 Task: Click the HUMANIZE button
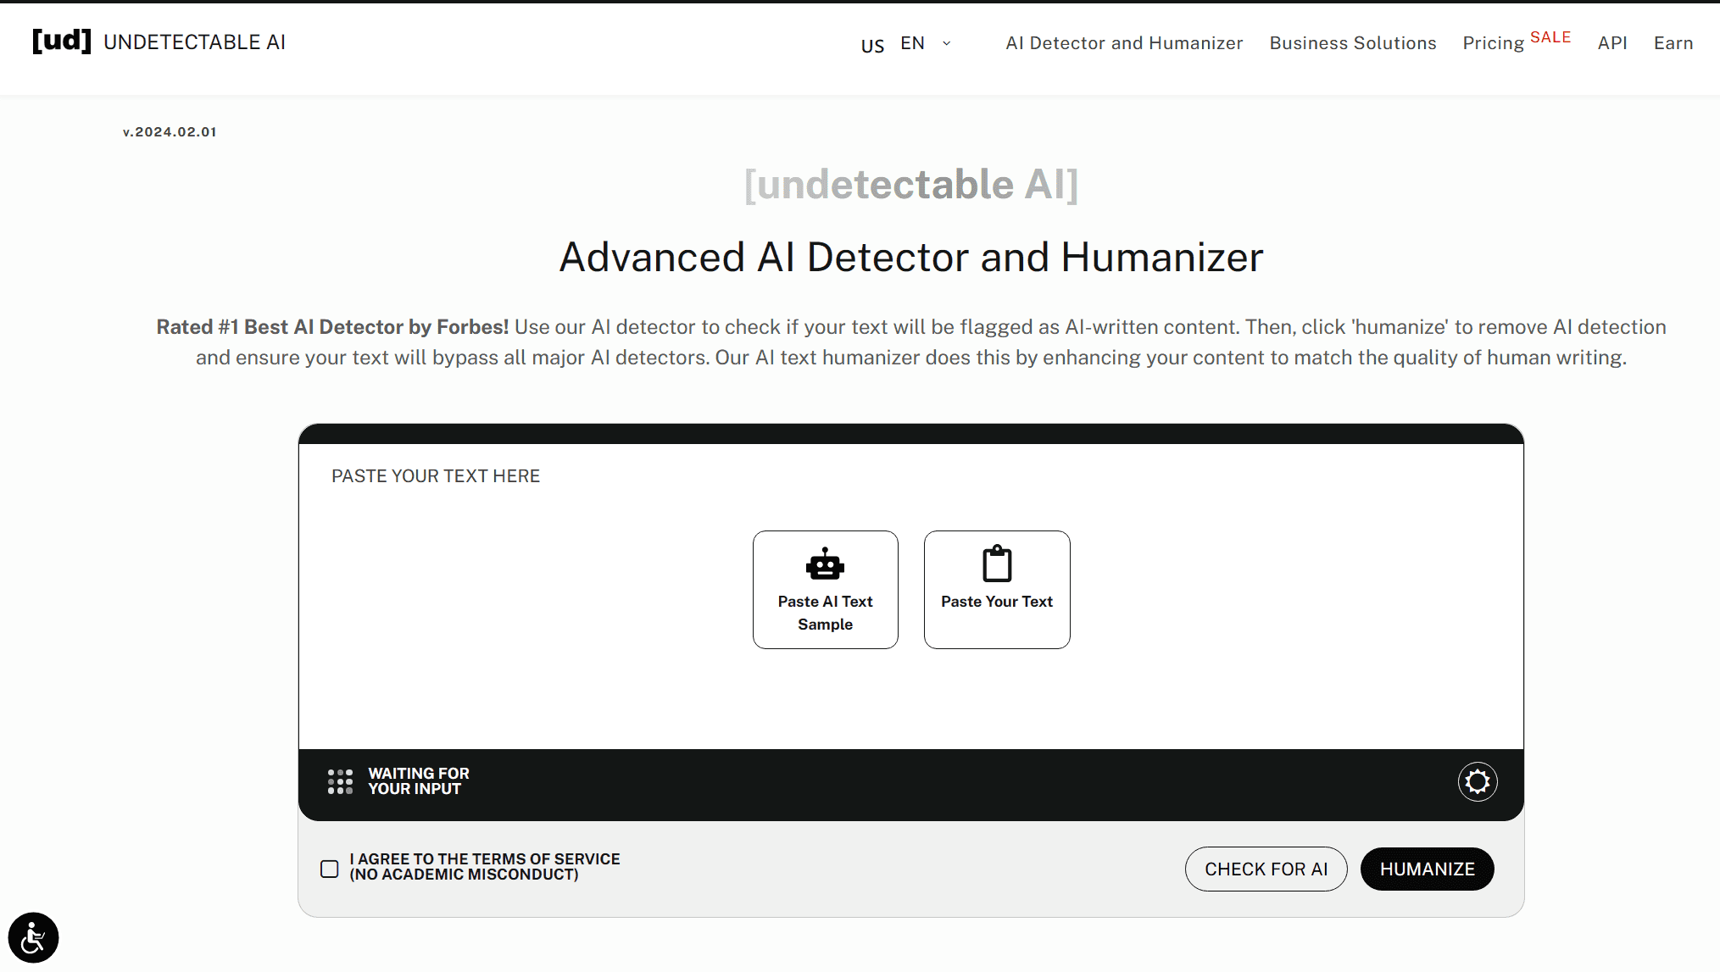[x=1426, y=868]
